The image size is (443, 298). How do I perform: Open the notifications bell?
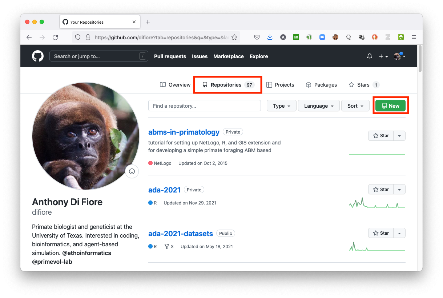(x=369, y=56)
